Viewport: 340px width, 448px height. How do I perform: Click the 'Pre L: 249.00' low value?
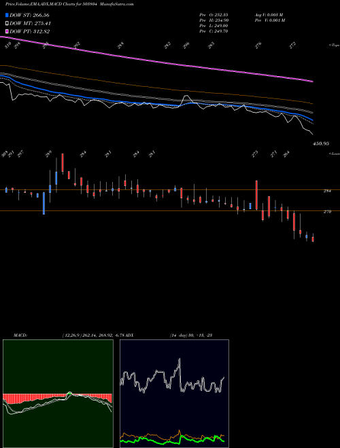[x=214, y=26]
